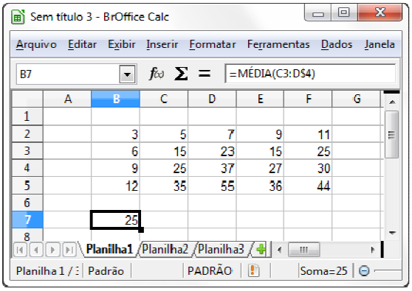Click cell F5 with value 44
This screenshot has width=412, height=291.
point(308,185)
